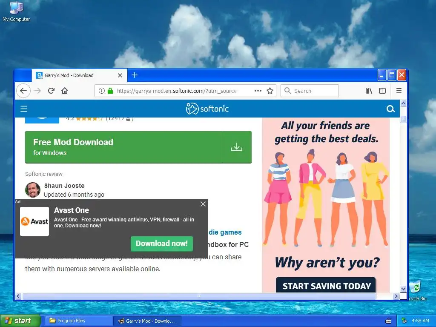Click the keyboard icon in system tray
The image size is (436, 327).
click(x=388, y=321)
